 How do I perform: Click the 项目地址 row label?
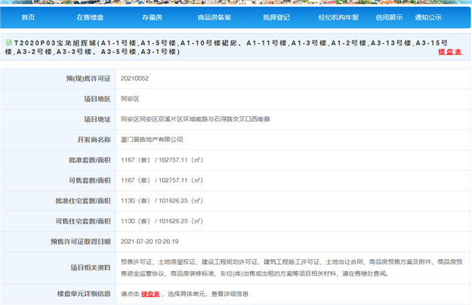tap(97, 119)
